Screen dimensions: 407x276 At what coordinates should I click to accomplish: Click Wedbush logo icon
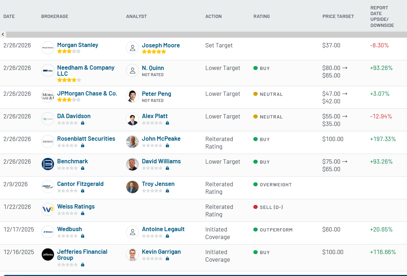pos(48,232)
